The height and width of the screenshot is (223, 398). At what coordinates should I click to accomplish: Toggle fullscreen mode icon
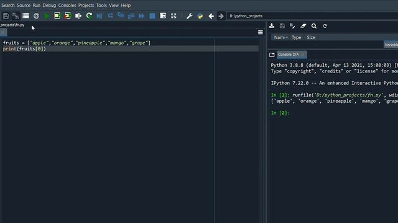point(174,16)
